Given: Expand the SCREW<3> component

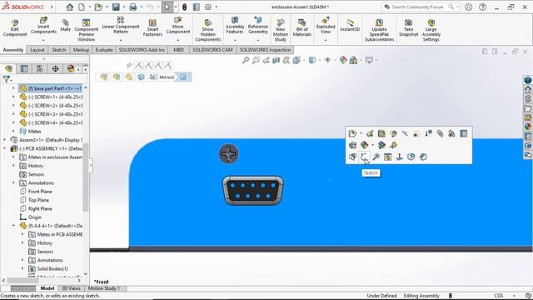Looking at the screenshot, I should [13, 114].
